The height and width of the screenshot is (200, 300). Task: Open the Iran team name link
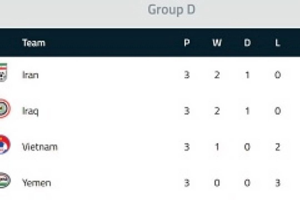[31, 75]
